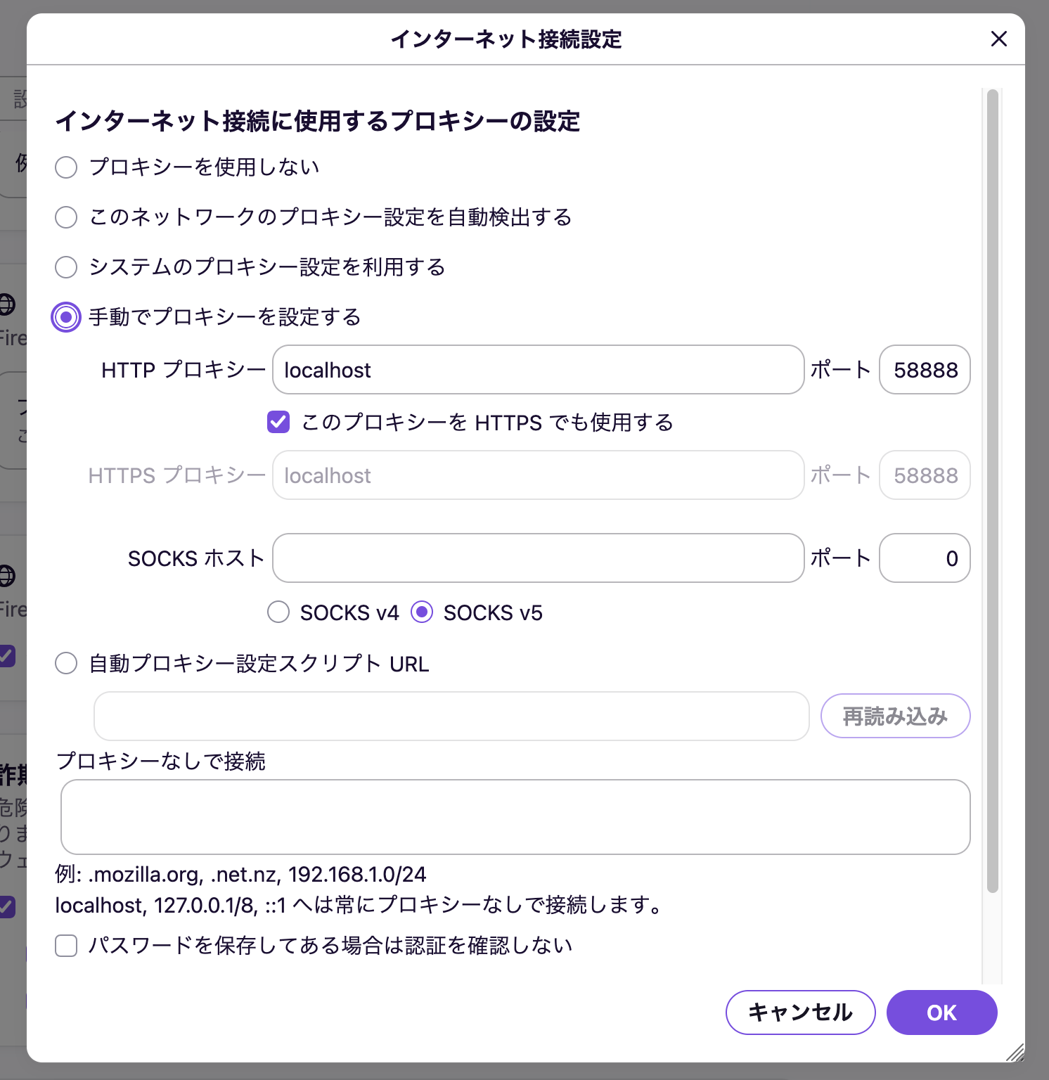Click the キャンセル button
The height and width of the screenshot is (1080, 1049).
(800, 1012)
